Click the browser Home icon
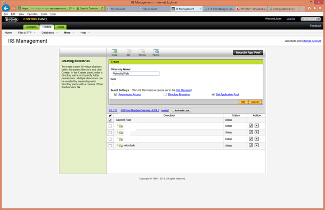 click(309, 8)
